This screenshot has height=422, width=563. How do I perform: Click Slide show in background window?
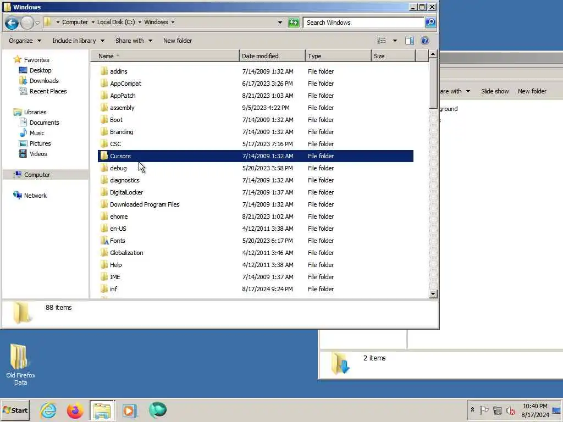coord(494,91)
